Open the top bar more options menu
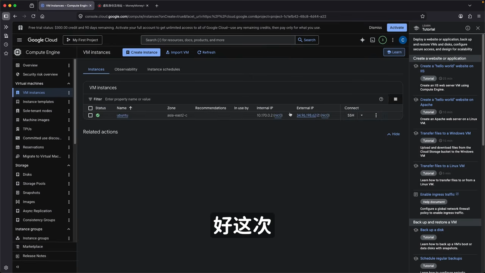 tap(393, 40)
